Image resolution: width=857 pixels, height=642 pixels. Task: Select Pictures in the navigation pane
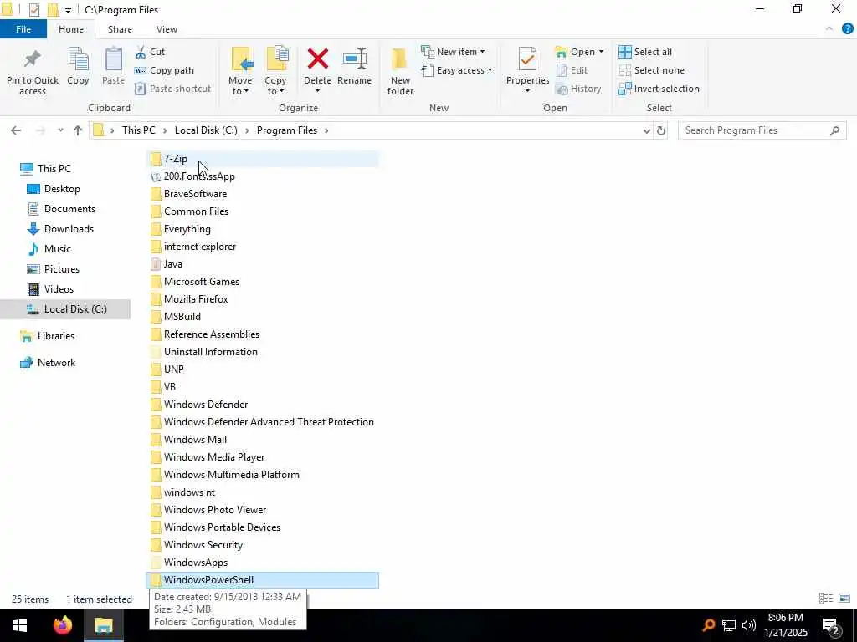[61, 269]
